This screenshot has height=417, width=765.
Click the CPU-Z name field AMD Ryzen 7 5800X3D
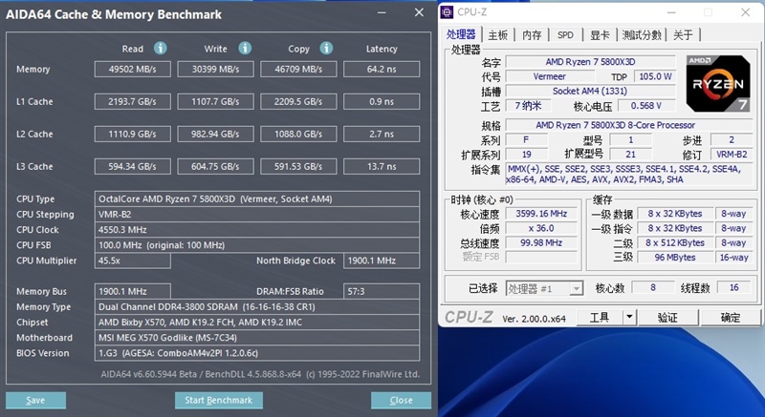point(590,62)
